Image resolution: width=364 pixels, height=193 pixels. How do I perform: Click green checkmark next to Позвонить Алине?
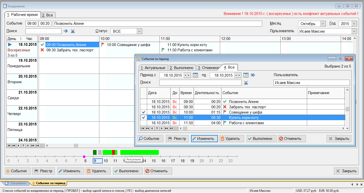pyautogui.click(x=42, y=45)
